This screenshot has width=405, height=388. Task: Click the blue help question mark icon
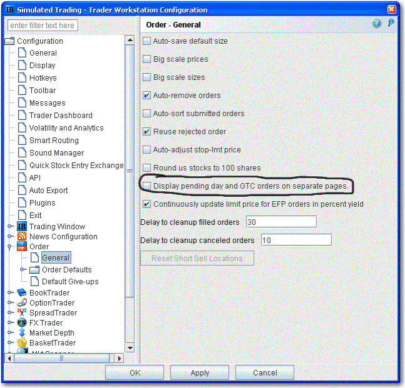click(377, 24)
